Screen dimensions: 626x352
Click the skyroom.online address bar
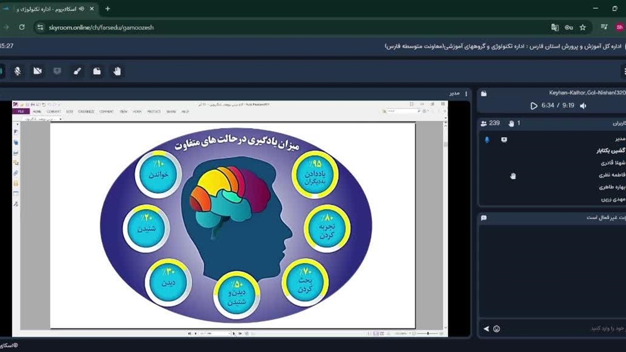(293, 27)
